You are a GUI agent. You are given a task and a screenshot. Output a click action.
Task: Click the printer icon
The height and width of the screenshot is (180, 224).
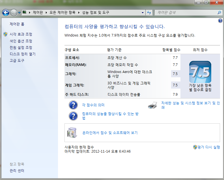[152, 105]
